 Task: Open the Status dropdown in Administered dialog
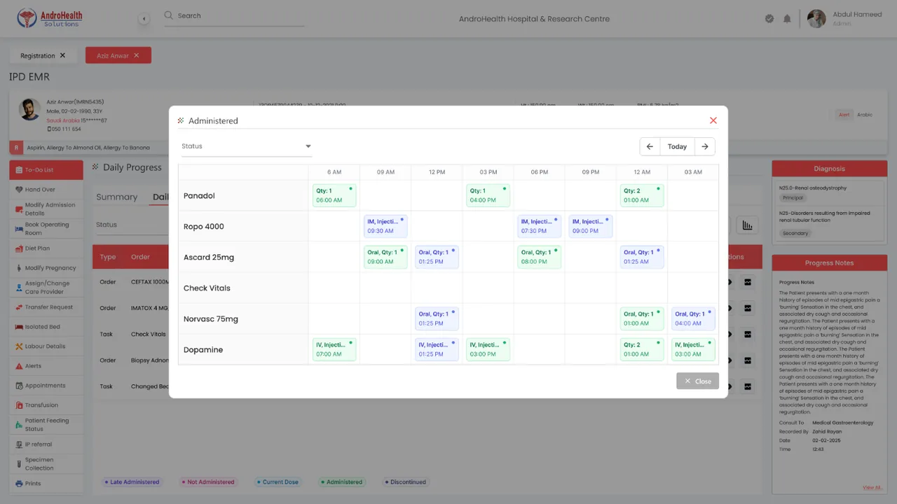[246, 146]
